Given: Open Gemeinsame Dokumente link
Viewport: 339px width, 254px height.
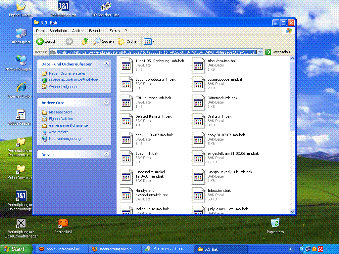Looking at the screenshot, I should [68, 125].
